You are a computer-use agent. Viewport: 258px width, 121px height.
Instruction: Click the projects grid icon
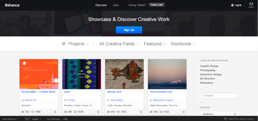[64, 44]
